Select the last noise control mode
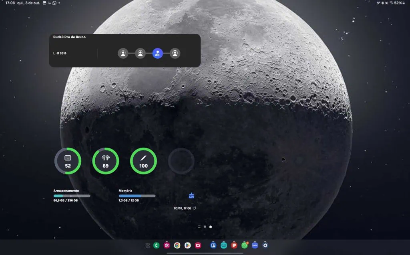The height and width of the screenshot is (255, 410). [175, 53]
